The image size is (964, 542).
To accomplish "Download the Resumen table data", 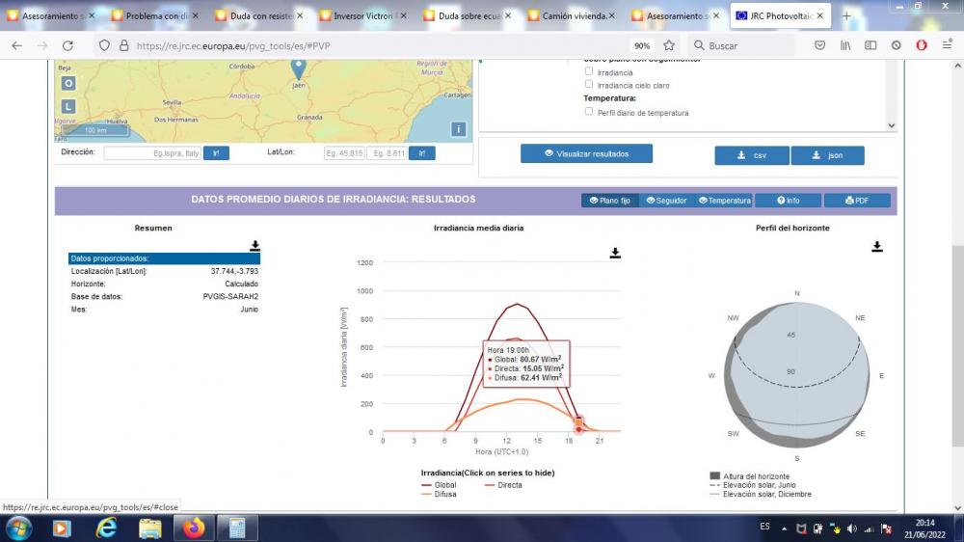I will 254,246.
